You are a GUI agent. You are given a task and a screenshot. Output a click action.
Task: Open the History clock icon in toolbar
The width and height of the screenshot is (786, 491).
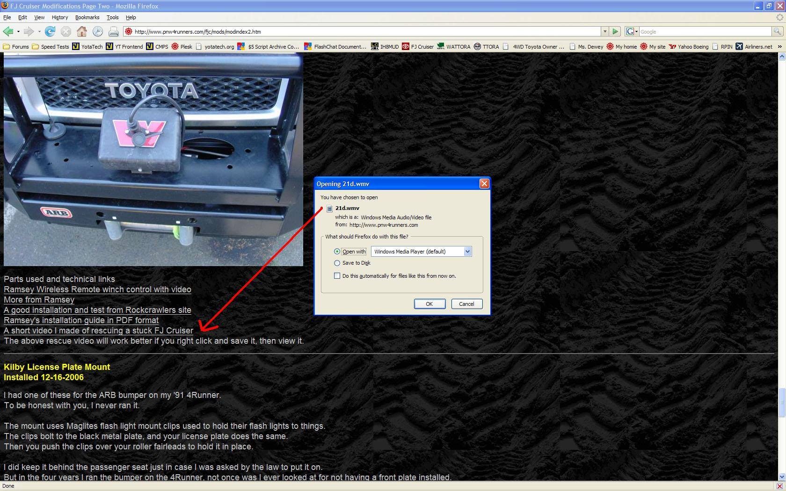(x=98, y=31)
